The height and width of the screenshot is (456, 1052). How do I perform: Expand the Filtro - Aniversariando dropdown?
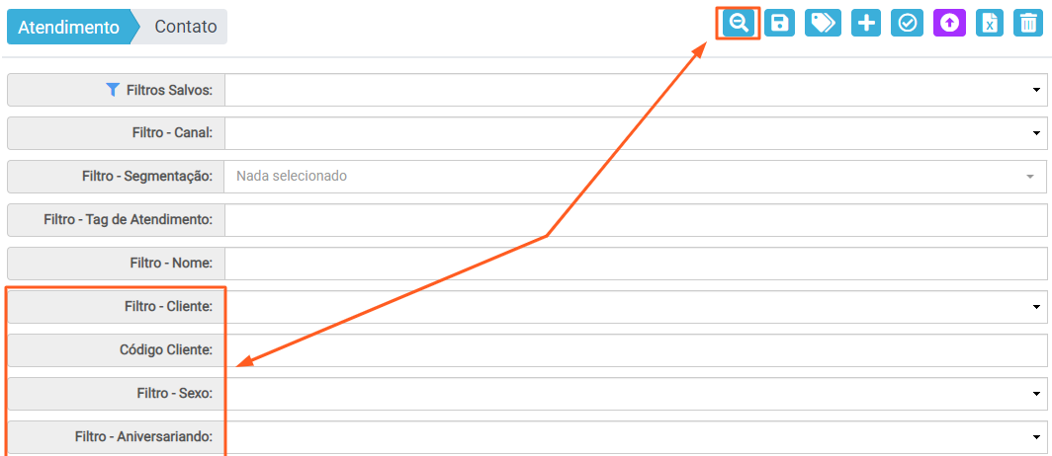[x=636, y=437]
